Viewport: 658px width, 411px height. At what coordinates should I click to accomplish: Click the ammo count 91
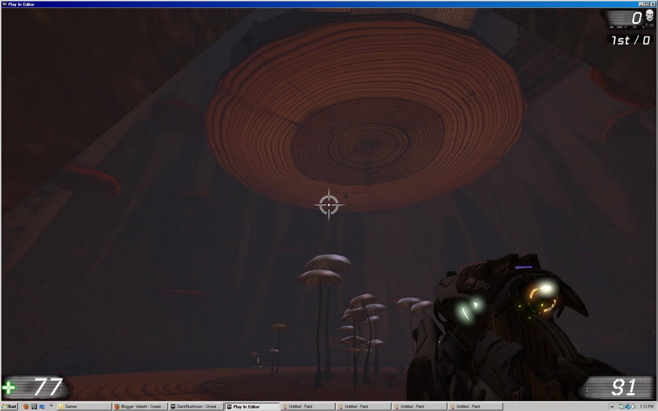(624, 388)
